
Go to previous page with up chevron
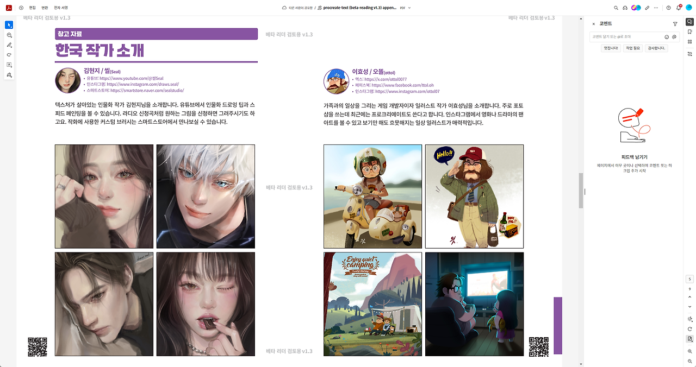coord(689,297)
